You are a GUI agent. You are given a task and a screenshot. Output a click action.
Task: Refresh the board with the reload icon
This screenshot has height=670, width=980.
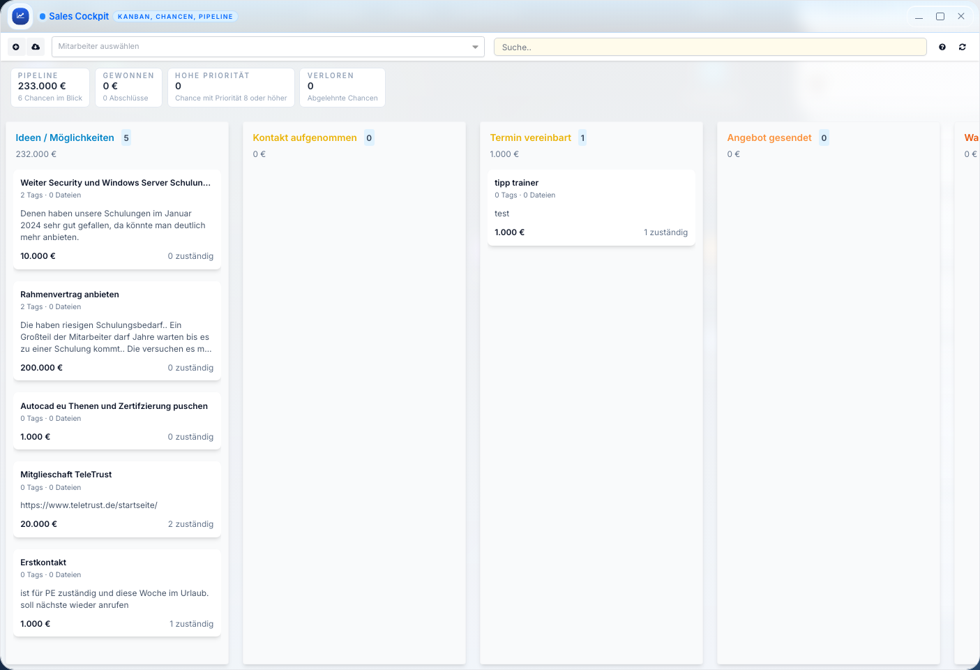(x=963, y=47)
